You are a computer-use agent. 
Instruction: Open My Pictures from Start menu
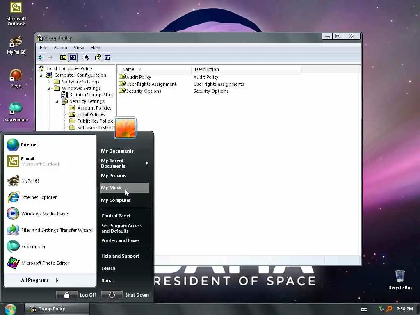point(125,176)
